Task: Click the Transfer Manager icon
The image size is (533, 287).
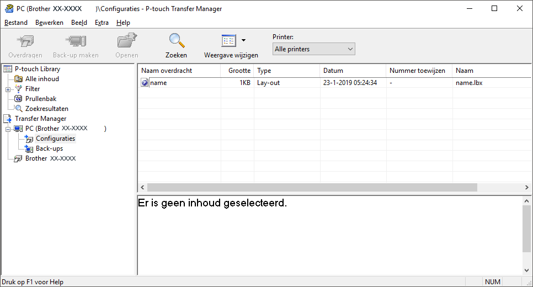Action: tap(8, 118)
